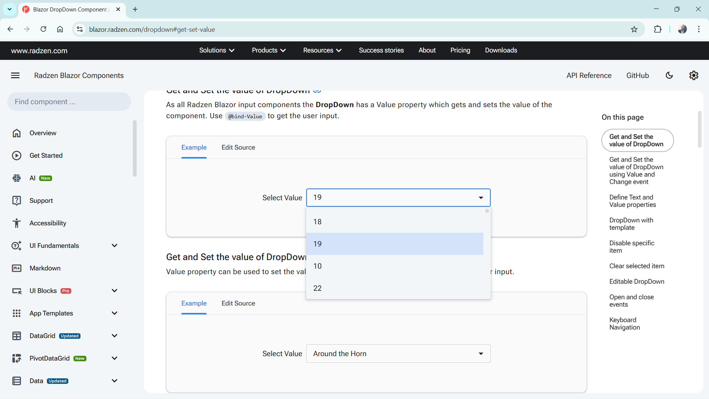The height and width of the screenshot is (399, 709).
Task: Click the PivotDataGrid sidebar icon
Action: [x=17, y=358]
